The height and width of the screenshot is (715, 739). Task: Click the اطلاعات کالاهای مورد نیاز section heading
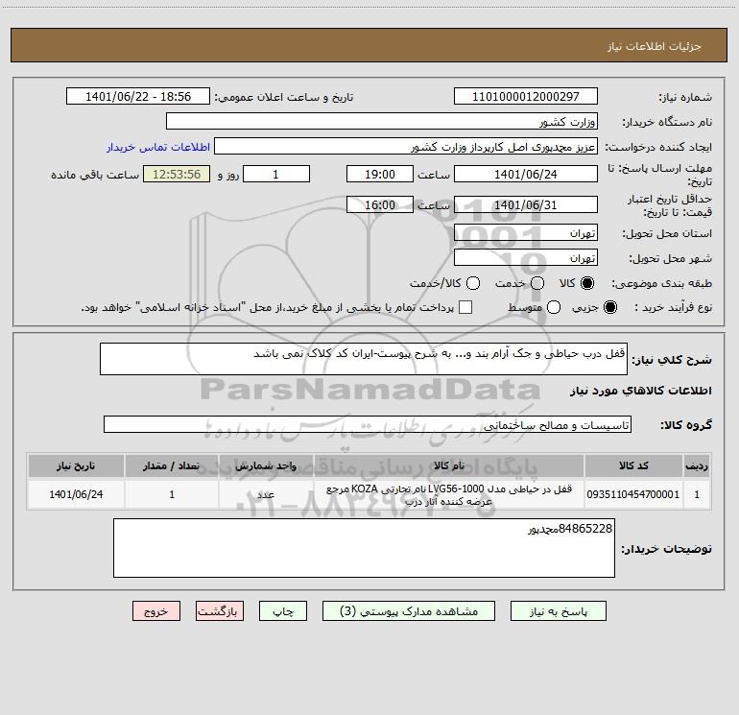[641, 391]
